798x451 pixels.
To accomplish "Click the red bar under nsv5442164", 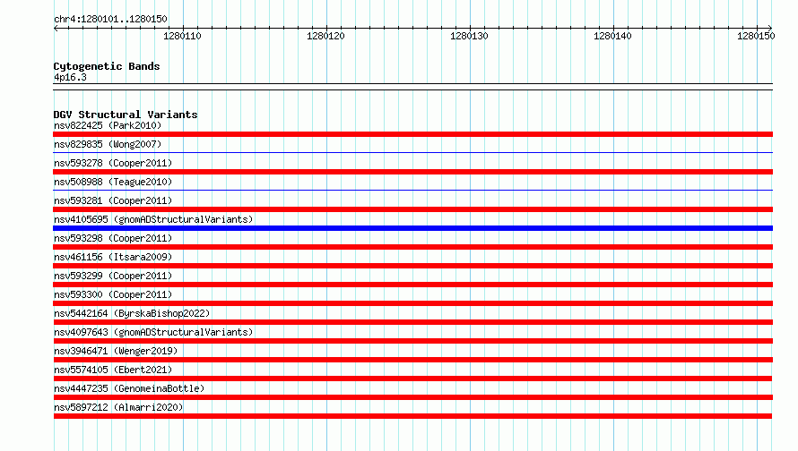I will [412, 322].
